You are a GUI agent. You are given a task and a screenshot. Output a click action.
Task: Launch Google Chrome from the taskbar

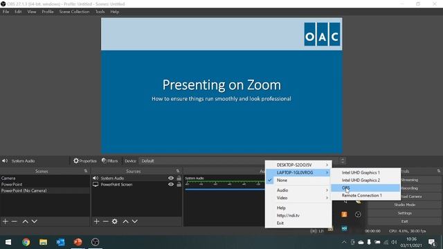[x=26, y=242]
